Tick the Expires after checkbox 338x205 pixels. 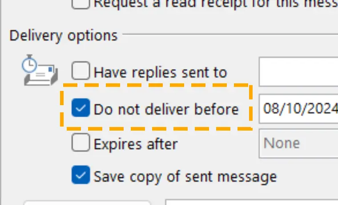point(80,142)
